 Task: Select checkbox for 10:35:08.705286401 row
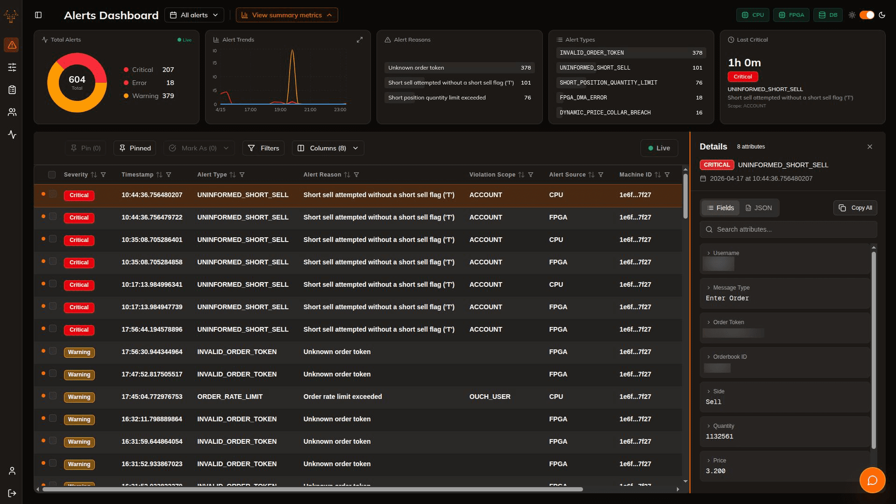tap(53, 239)
